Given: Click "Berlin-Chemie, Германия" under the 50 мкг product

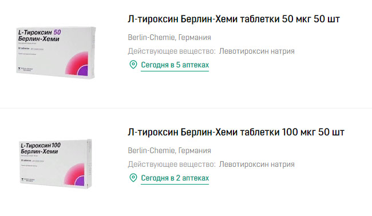Looking at the screenshot, I should point(169,37).
